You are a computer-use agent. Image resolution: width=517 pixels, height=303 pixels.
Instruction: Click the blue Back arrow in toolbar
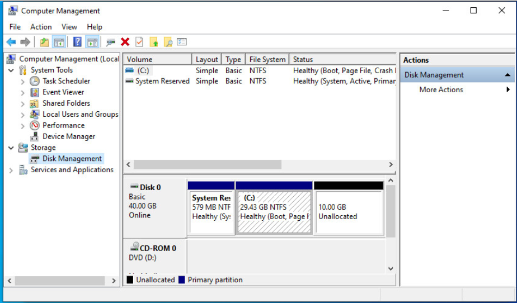pyautogui.click(x=11, y=42)
